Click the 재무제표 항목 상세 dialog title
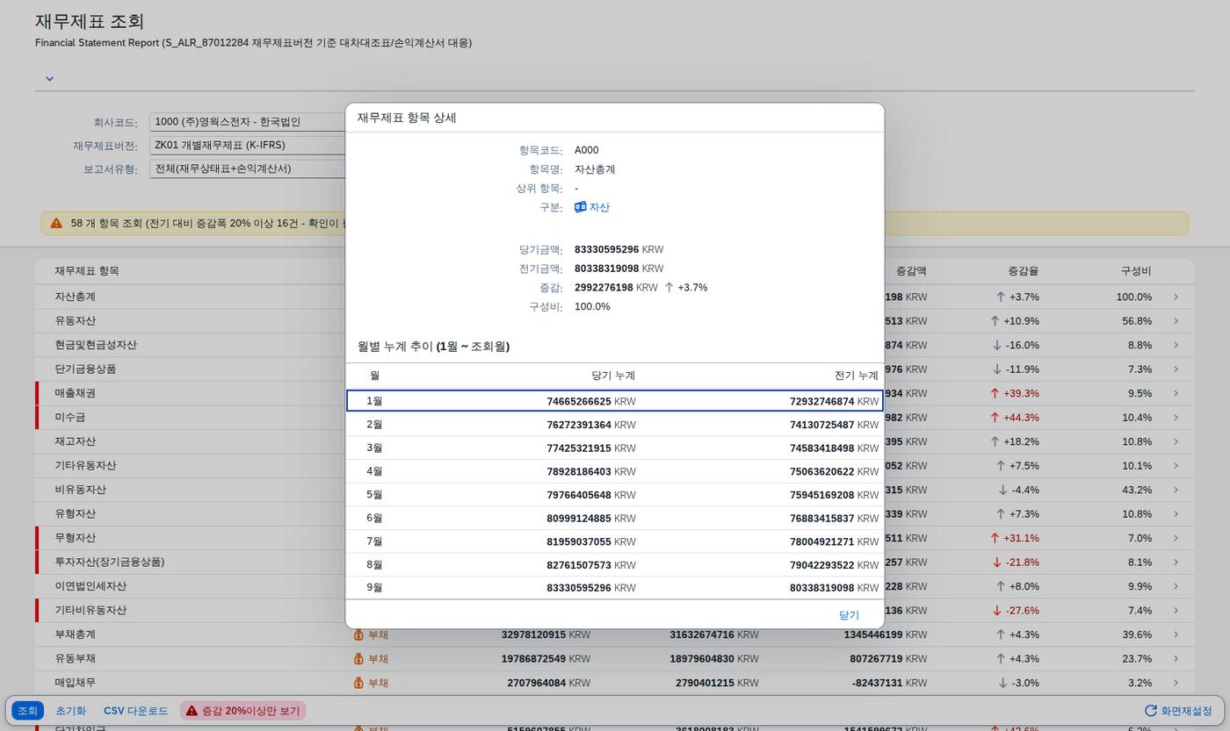Screen dimensions: 1230x731 406,118
